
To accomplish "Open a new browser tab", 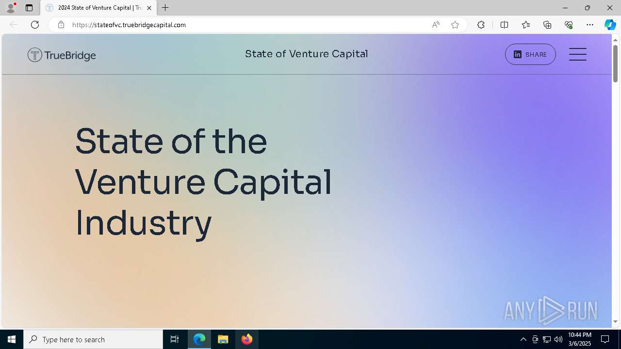I will (165, 8).
